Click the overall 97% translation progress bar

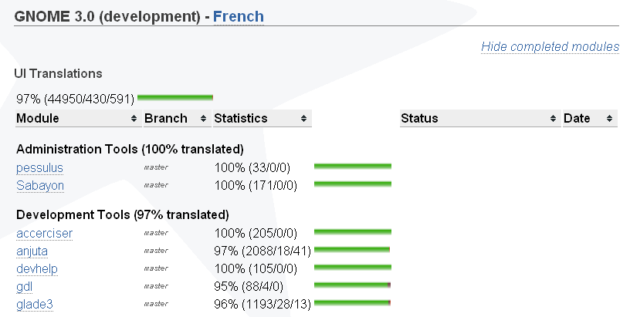(x=175, y=97)
